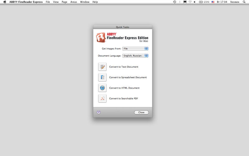The image size is (249, 156).
Task: Click the Convert to HTML Document icon
Action: pos(102,88)
